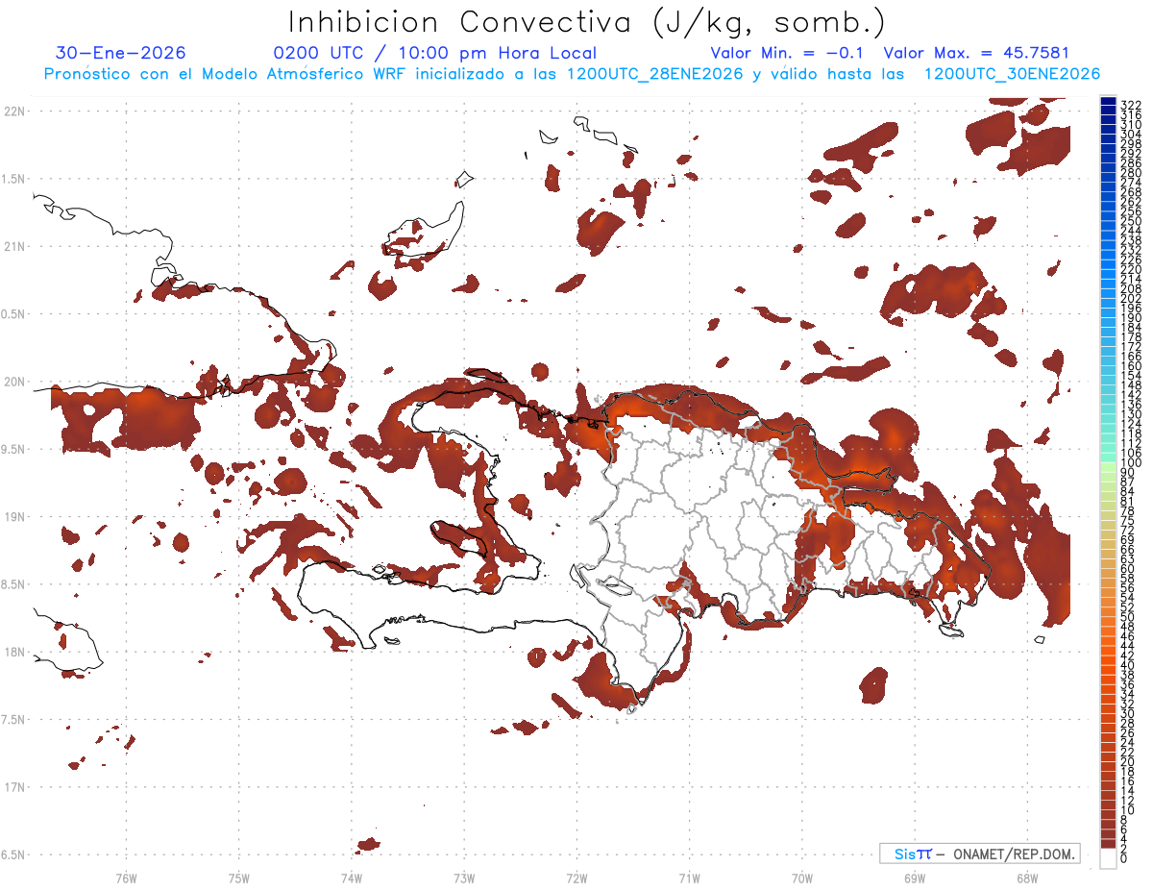1153x891 pixels.
Task: Click the '22N' latitude label
Action: [x=14, y=111]
